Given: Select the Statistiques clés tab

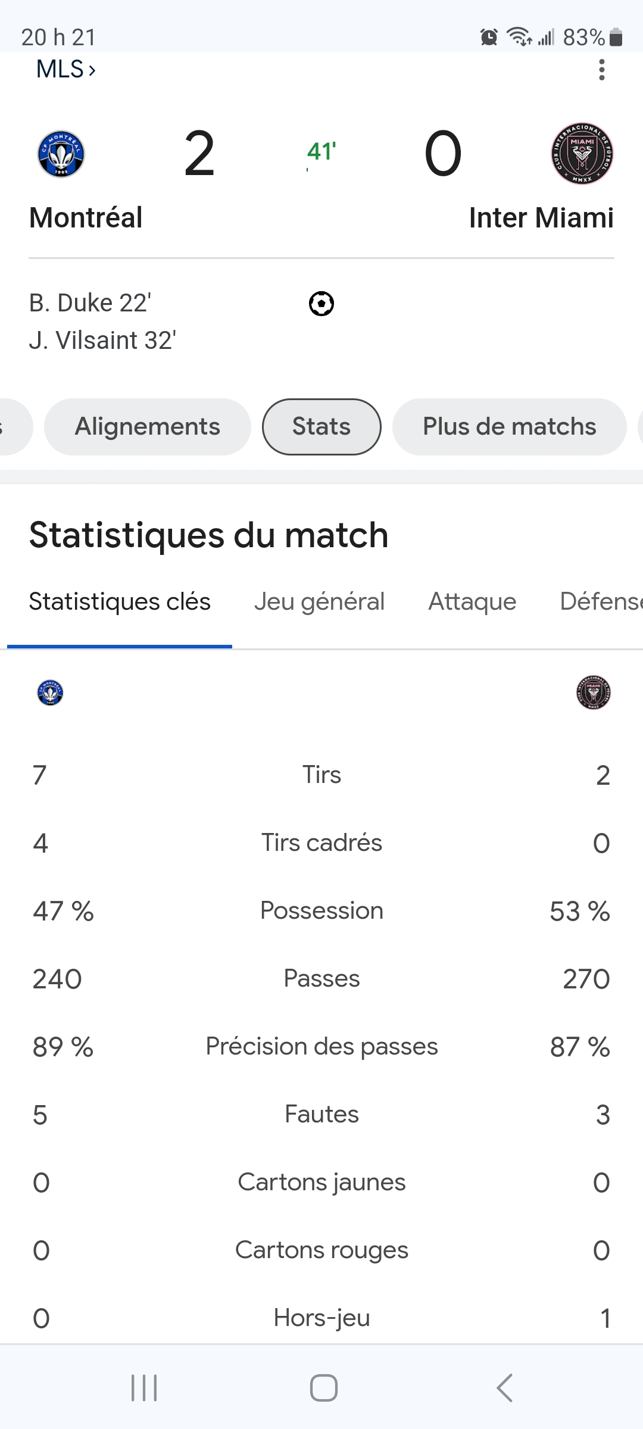Looking at the screenshot, I should coord(120,601).
